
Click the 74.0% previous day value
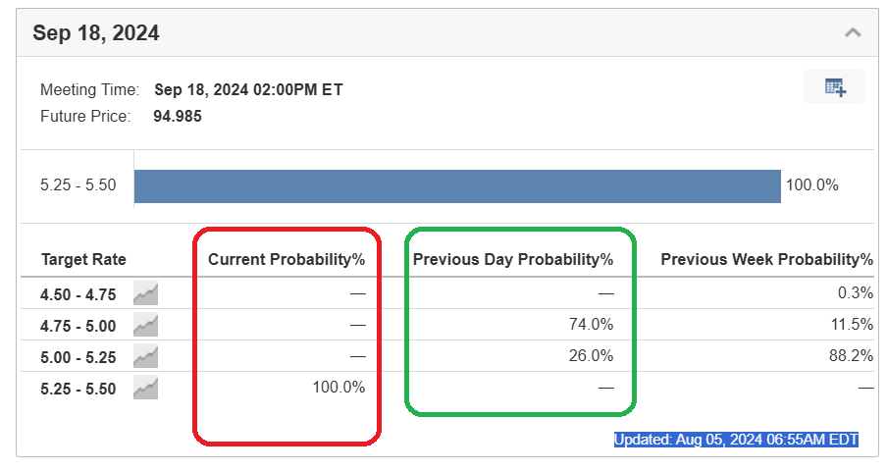click(x=592, y=325)
